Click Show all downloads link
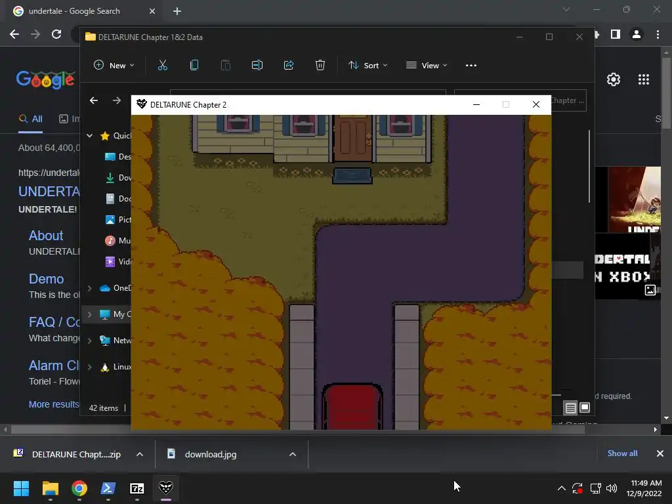Image resolution: width=672 pixels, height=504 pixels. [622, 453]
